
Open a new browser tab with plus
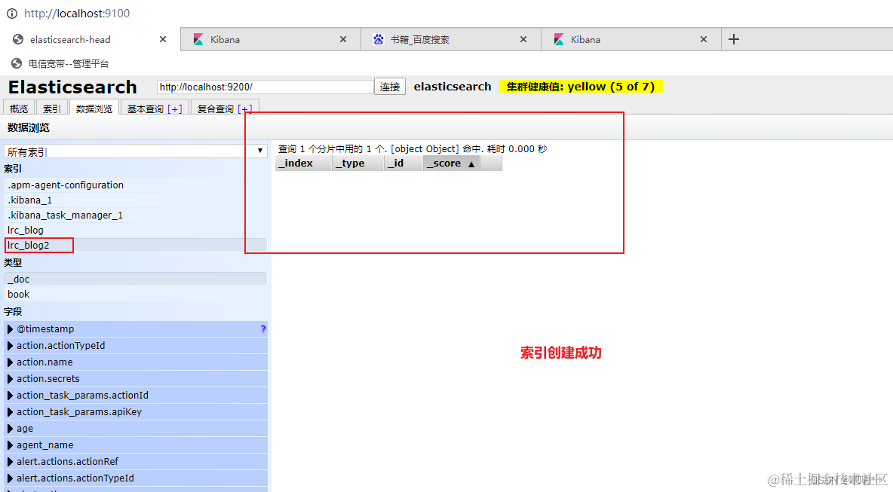[734, 39]
